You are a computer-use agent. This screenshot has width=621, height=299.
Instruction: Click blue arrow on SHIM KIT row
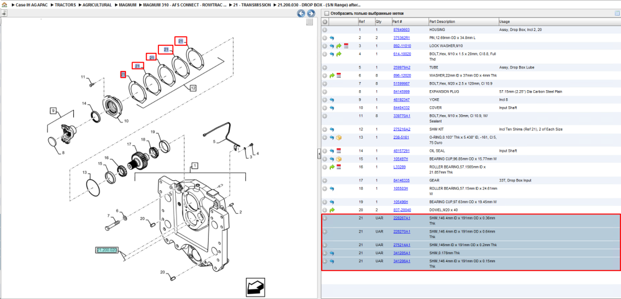[332, 129]
